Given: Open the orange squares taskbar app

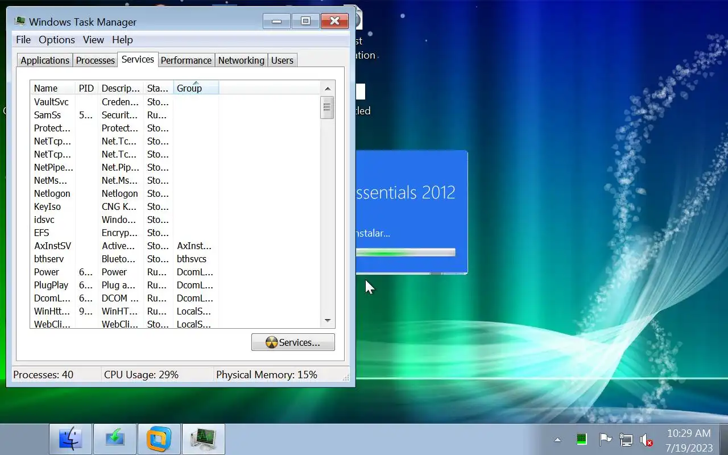Looking at the screenshot, I should tap(159, 439).
